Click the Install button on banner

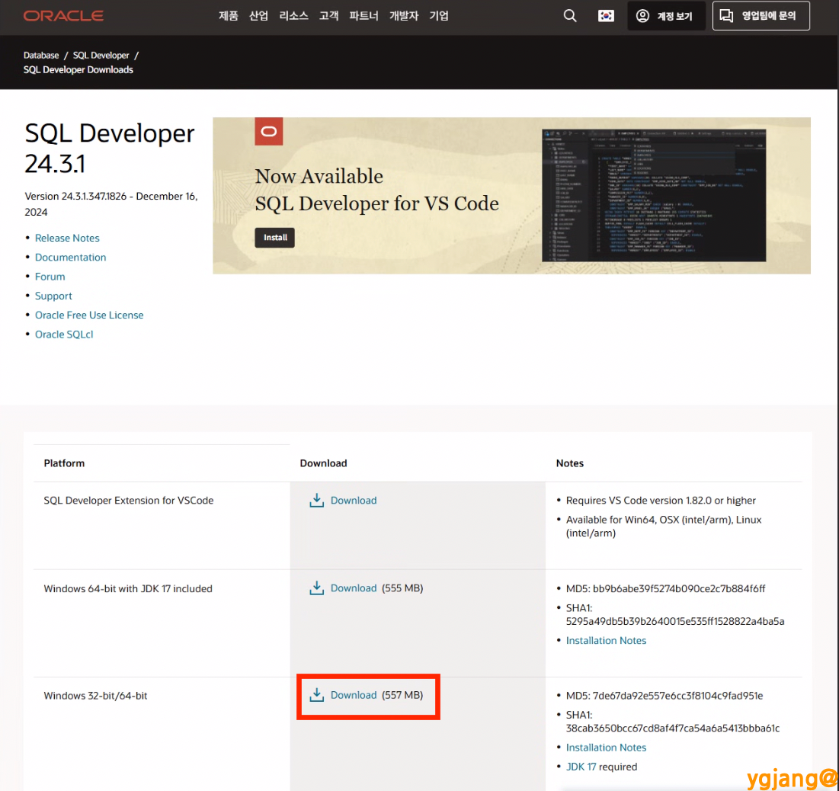click(x=275, y=238)
